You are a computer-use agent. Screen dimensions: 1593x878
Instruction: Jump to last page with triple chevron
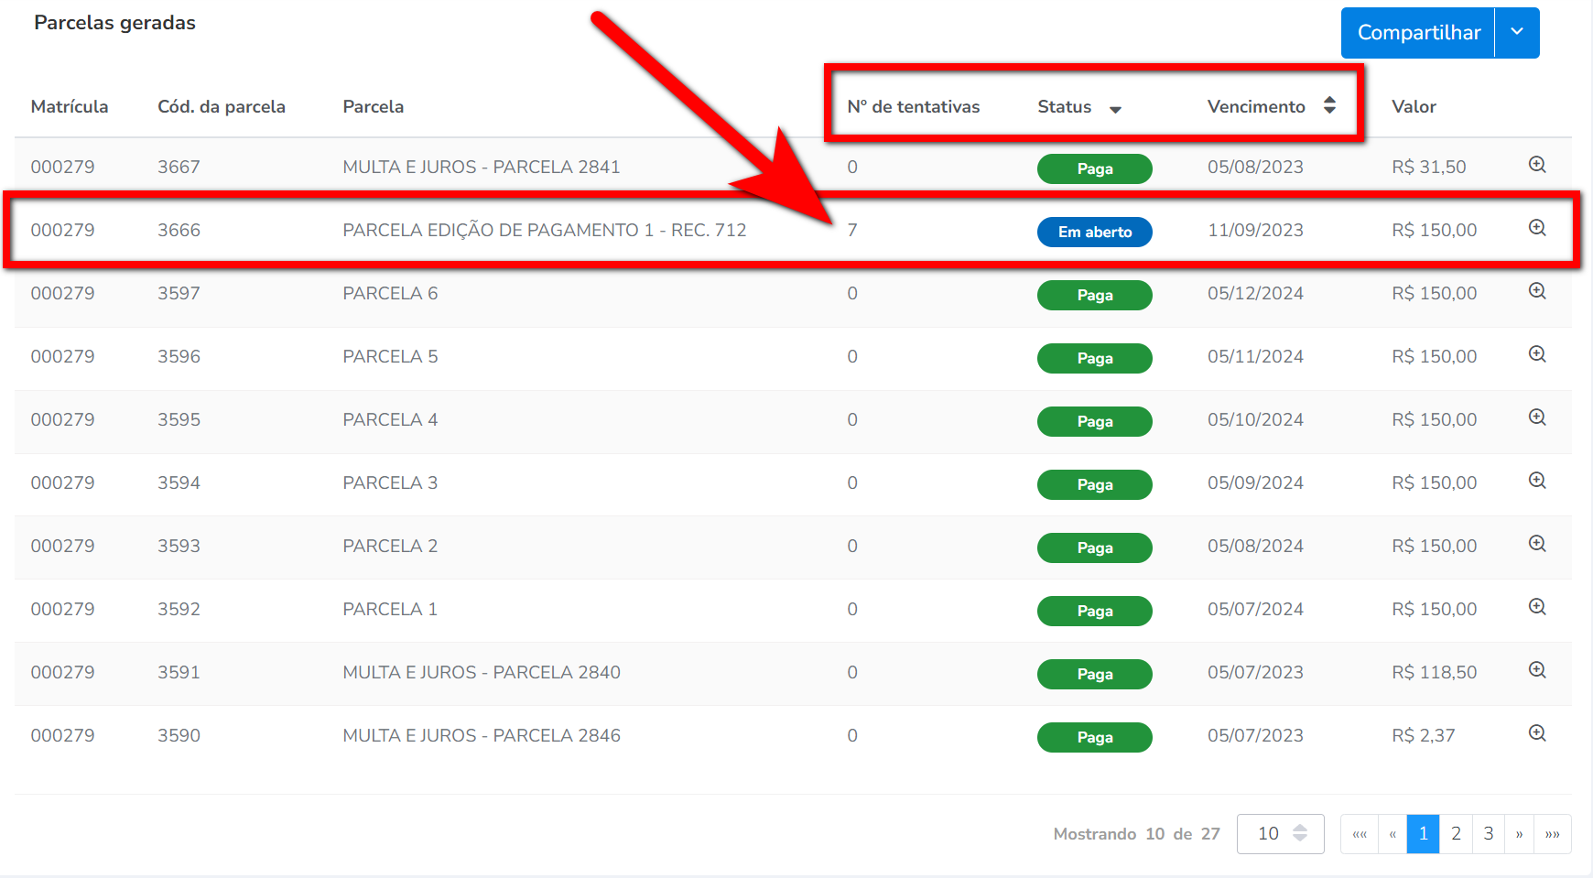[x=1553, y=833]
